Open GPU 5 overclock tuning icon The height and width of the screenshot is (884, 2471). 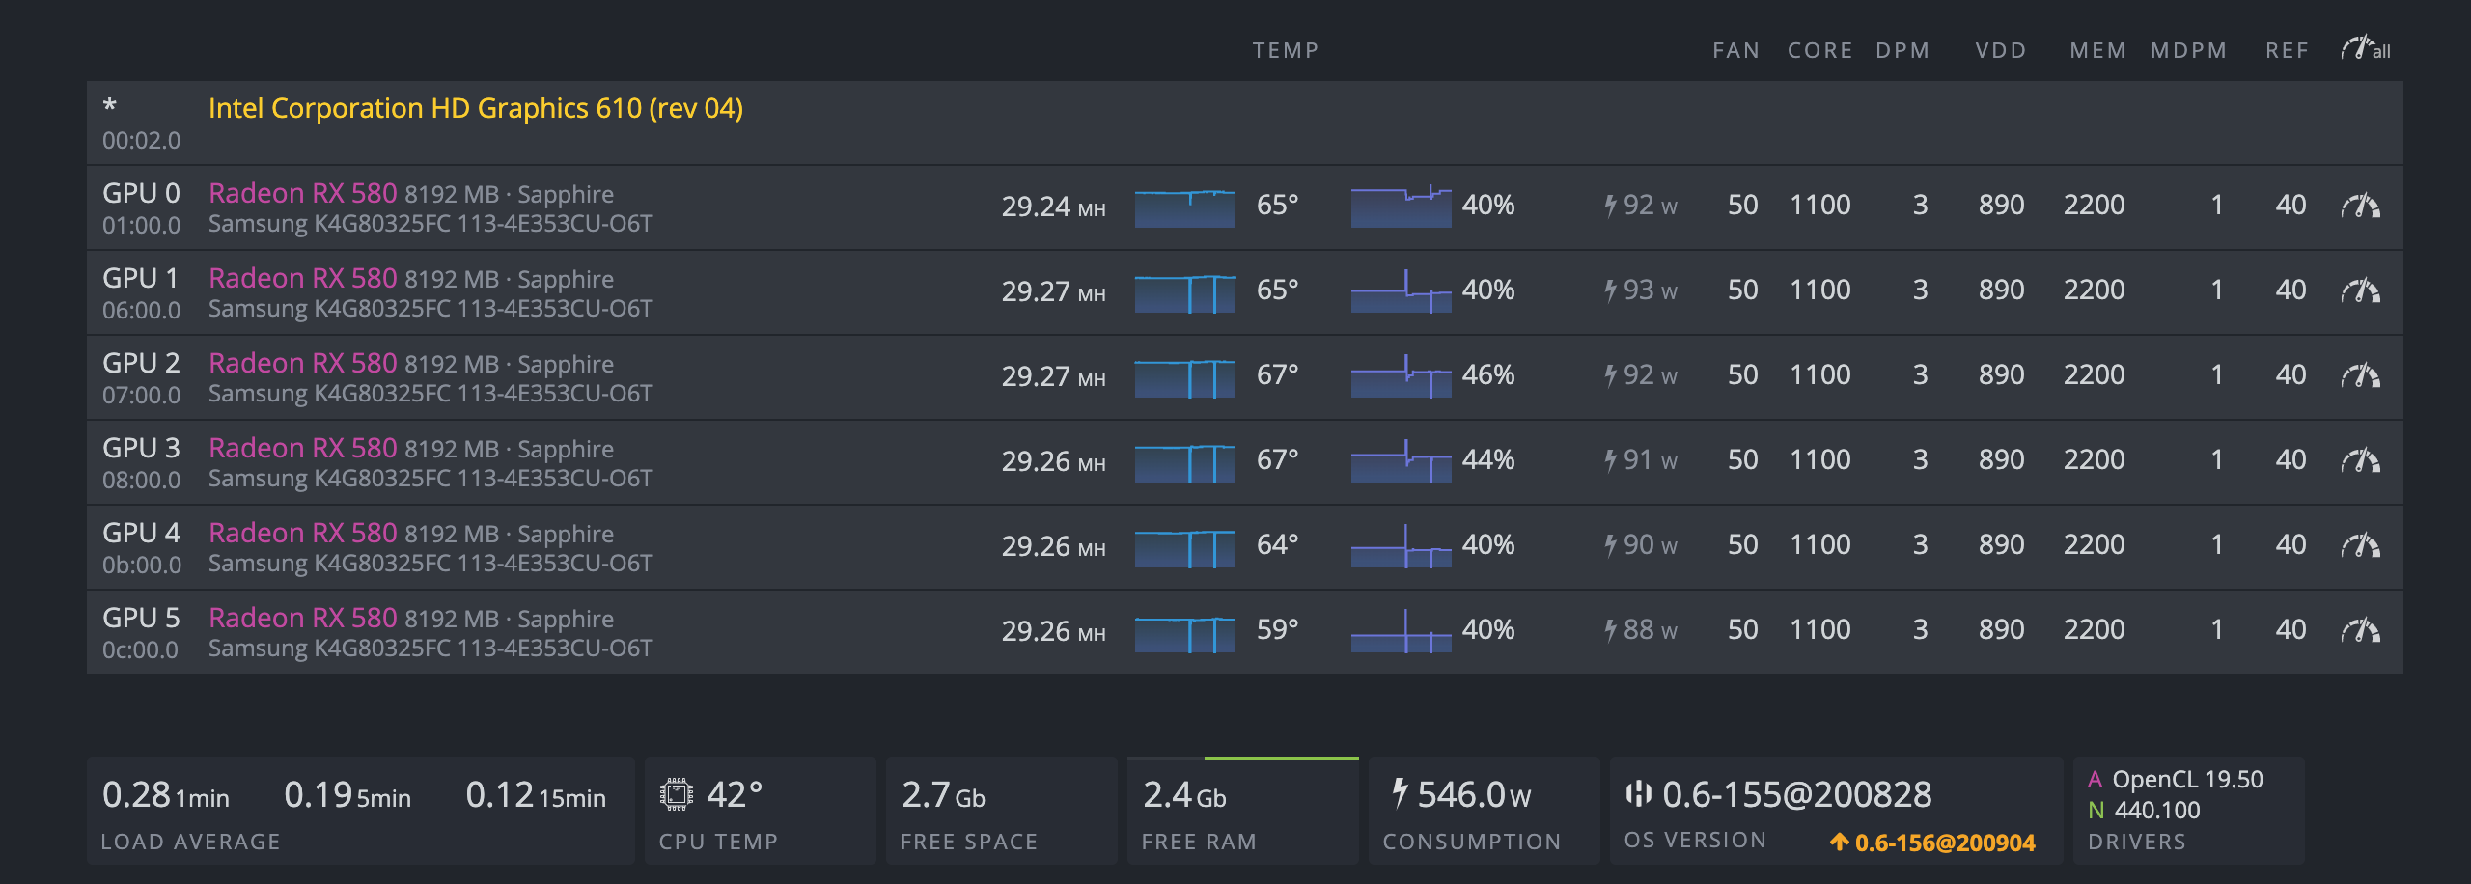pyautogui.click(x=2361, y=630)
